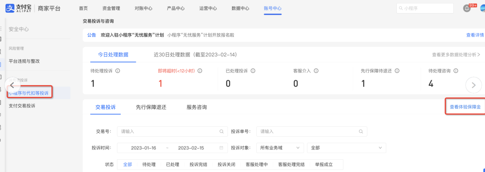Open the 全部 dropdown next to 所有业务域

click(347, 148)
